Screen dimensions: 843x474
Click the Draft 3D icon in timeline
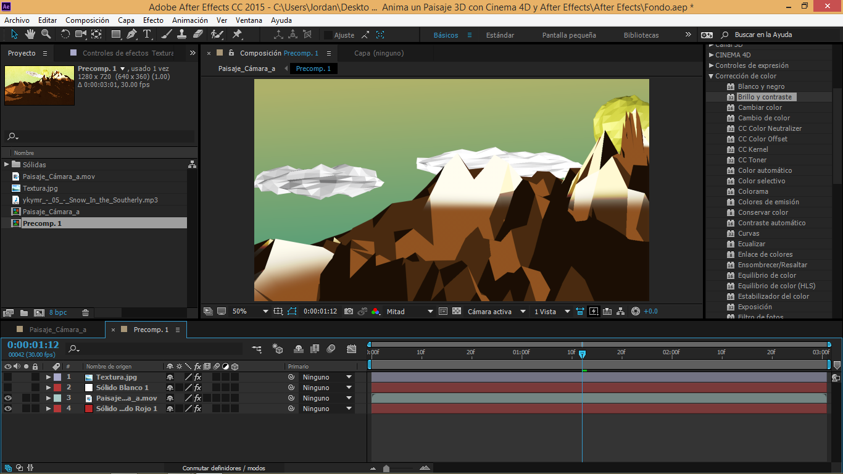point(278,349)
